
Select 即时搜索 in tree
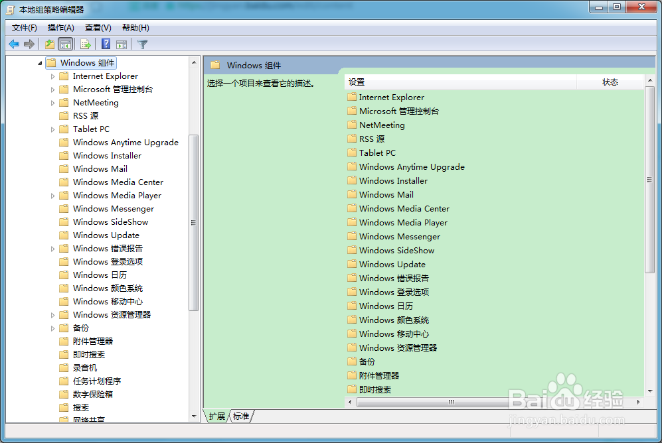89,355
